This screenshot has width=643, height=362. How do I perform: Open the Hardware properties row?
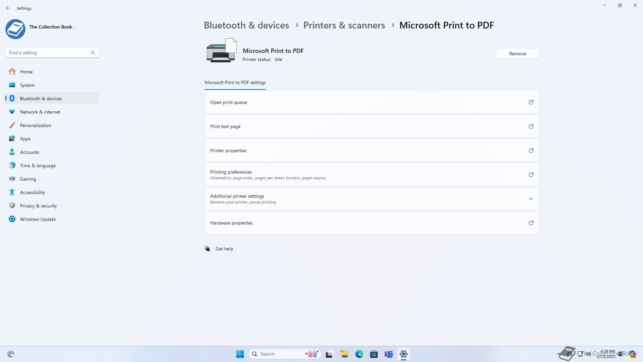[372, 223]
